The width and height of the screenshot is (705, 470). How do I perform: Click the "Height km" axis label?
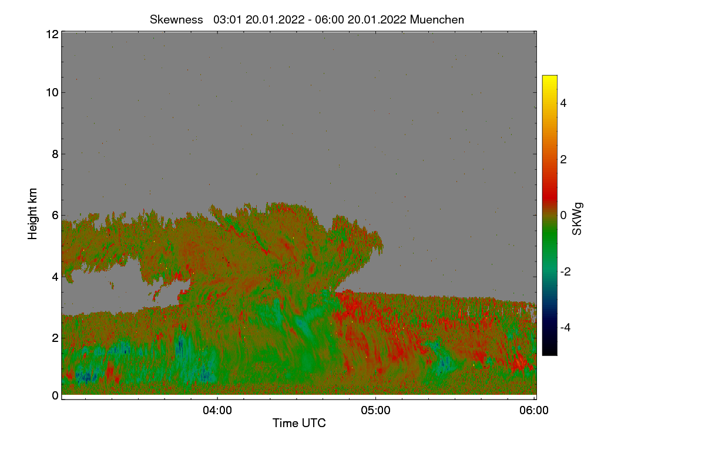[33, 214]
